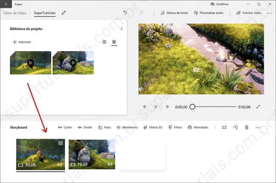Screen dimensions: 276x183
Task: Step forward one frame in preview
Action: 167,106
